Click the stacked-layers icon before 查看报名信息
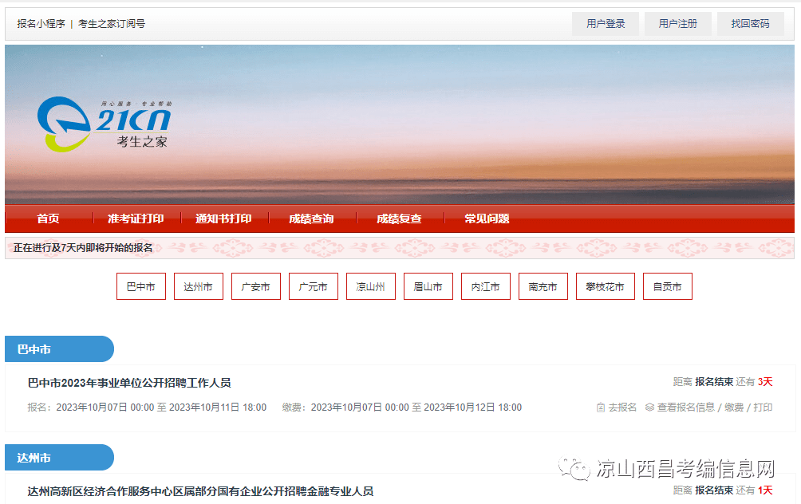This screenshot has width=801, height=504. [x=649, y=407]
